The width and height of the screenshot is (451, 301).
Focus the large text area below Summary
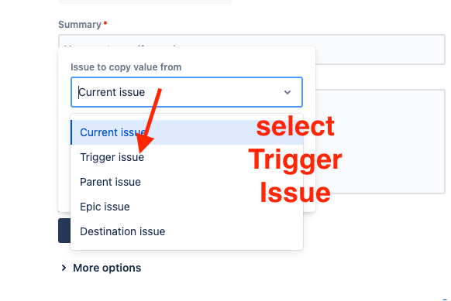pyautogui.click(x=380, y=142)
